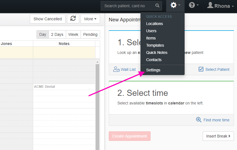Click the refresh calendar icon button
237x150 pixels.
click(73, 19)
